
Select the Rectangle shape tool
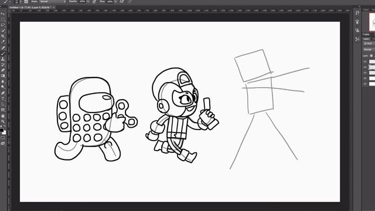[x=3, y=110]
